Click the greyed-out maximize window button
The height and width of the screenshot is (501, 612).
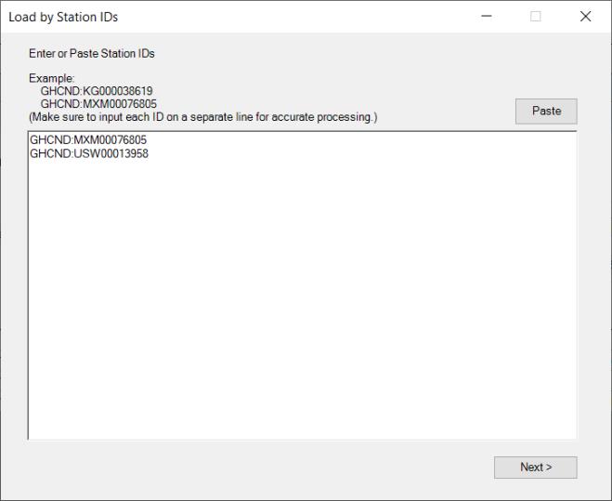(x=536, y=17)
